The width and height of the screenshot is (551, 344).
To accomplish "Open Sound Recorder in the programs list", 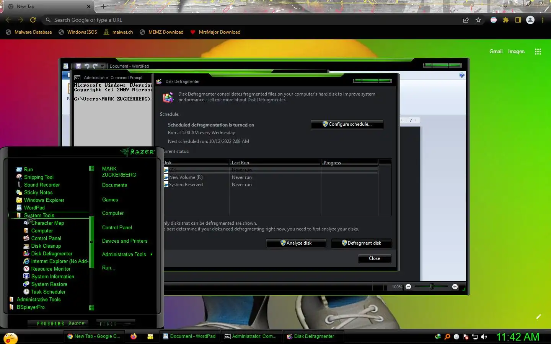I will (x=41, y=185).
